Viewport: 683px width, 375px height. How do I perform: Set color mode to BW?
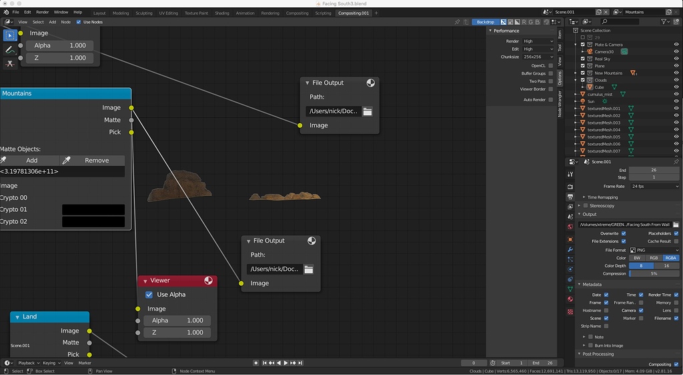(x=637, y=258)
